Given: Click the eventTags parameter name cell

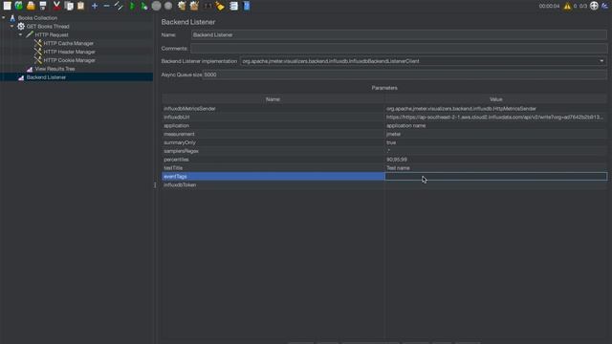Looking at the screenshot, I should point(273,176).
